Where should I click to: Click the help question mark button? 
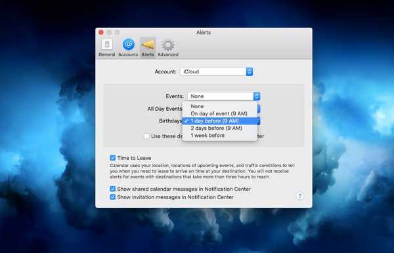pos(299,196)
